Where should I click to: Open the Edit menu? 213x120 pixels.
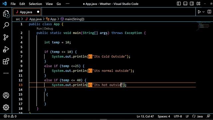coord(22,4)
